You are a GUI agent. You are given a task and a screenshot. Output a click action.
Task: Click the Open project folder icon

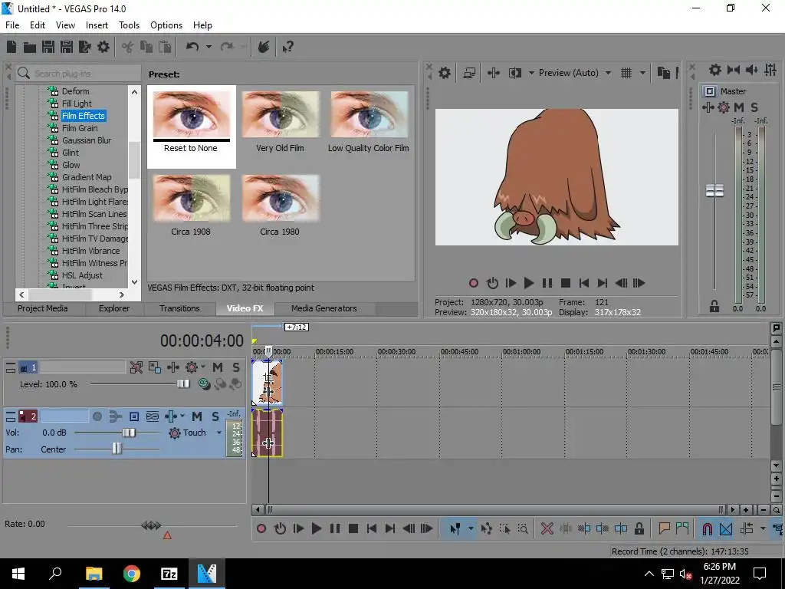(30, 47)
